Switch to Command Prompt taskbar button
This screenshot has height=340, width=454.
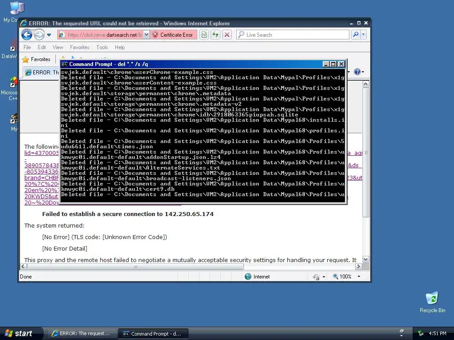[153, 334]
